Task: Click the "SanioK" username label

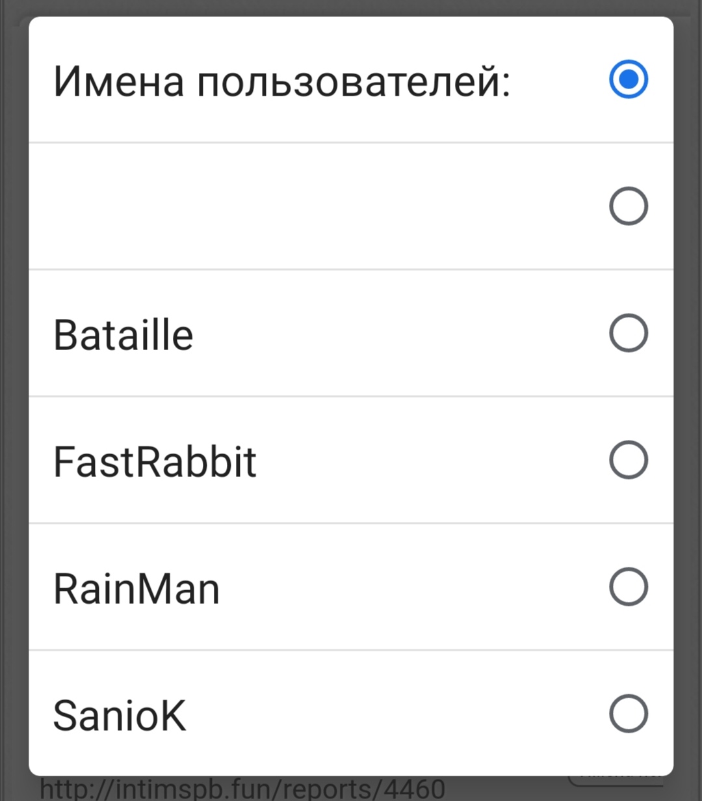Action: tap(120, 716)
